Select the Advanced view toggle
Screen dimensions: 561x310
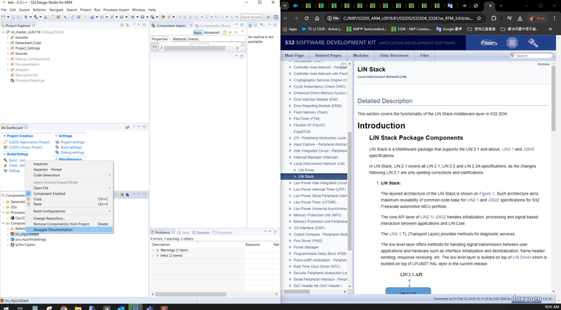click(x=212, y=32)
